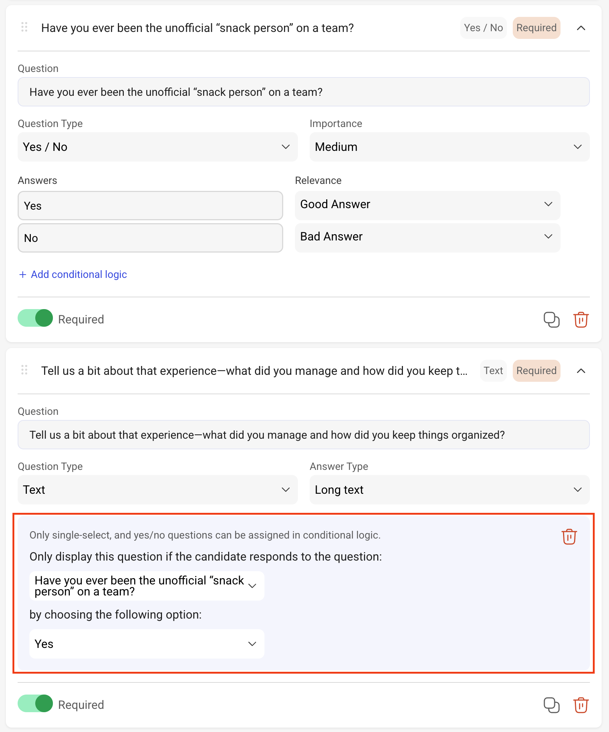Viewport: 609px width, 732px height.
Task: Duplicate the snack person question
Action: pyautogui.click(x=551, y=319)
